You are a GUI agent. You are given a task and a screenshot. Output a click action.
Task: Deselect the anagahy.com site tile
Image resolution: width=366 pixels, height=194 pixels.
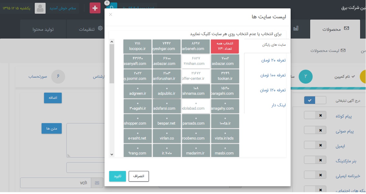(x=225, y=106)
